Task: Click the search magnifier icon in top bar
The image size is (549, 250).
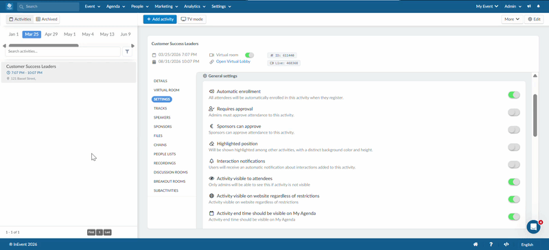Action: tap(21, 7)
